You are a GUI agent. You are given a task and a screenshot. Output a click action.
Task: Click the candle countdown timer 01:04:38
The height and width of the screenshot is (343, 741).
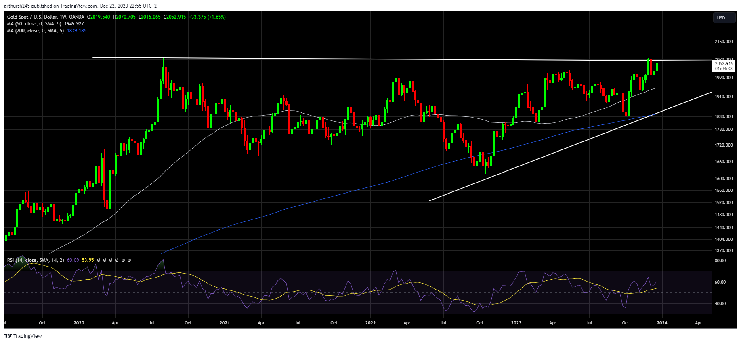tap(724, 69)
